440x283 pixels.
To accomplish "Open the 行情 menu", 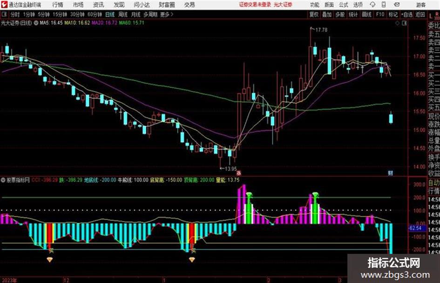I will pyautogui.click(x=58, y=5).
